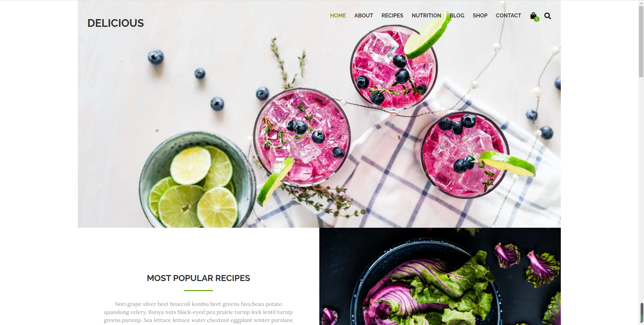Click the MOST POPULAR RECIPES heading

pos(198,278)
